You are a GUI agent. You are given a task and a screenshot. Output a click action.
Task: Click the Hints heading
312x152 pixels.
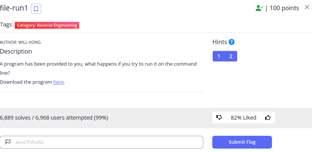(x=220, y=42)
